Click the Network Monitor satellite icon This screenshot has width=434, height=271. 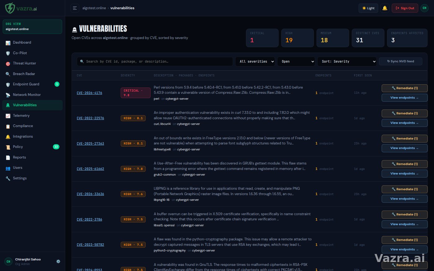(8, 95)
